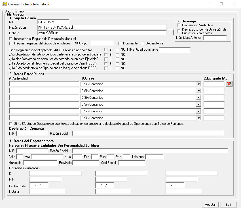Select SI for Declarado en concurso de acreedores
241x208 pixels.
[106, 59]
